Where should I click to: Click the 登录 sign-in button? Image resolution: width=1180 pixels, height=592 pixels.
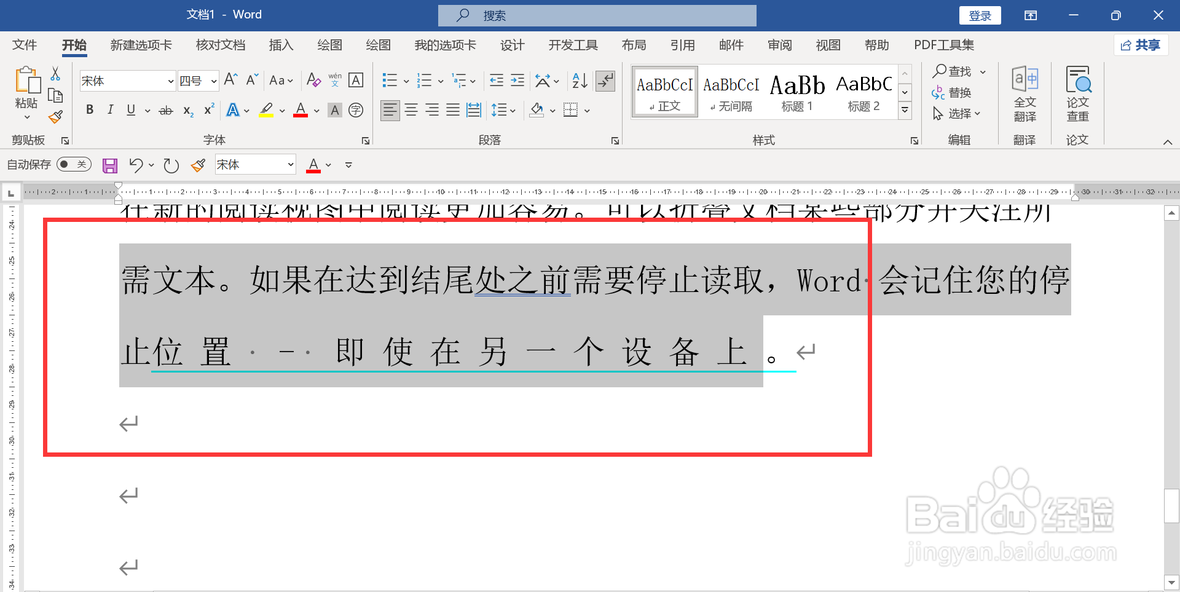coord(980,15)
